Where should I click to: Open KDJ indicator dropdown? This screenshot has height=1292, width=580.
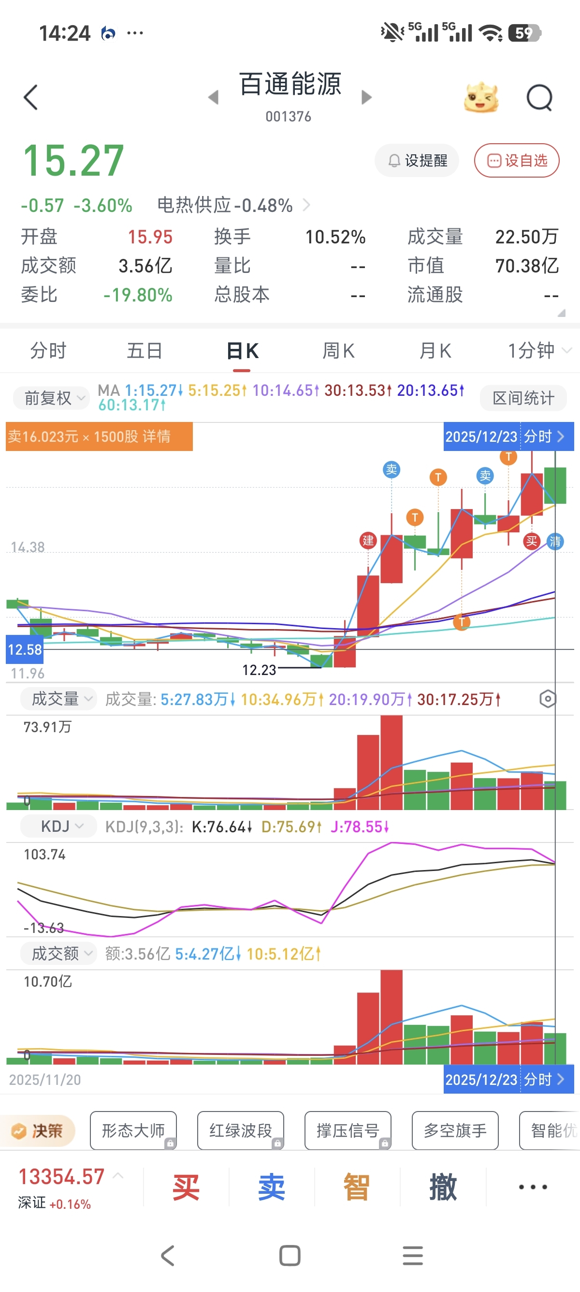coord(58,826)
